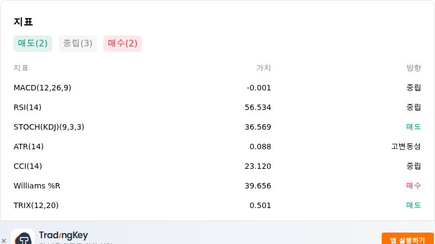Screen dimensions: 435x244
Task: Select the STOCH(KDJ)(9,3,3) indicator name
Action: (x=49, y=127)
